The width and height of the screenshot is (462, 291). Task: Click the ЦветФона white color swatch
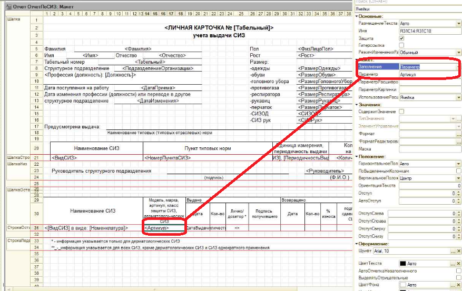(403, 285)
